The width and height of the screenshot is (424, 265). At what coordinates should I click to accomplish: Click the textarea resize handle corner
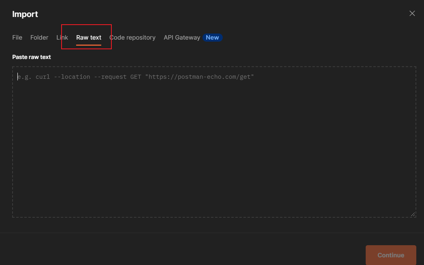point(413,214)
